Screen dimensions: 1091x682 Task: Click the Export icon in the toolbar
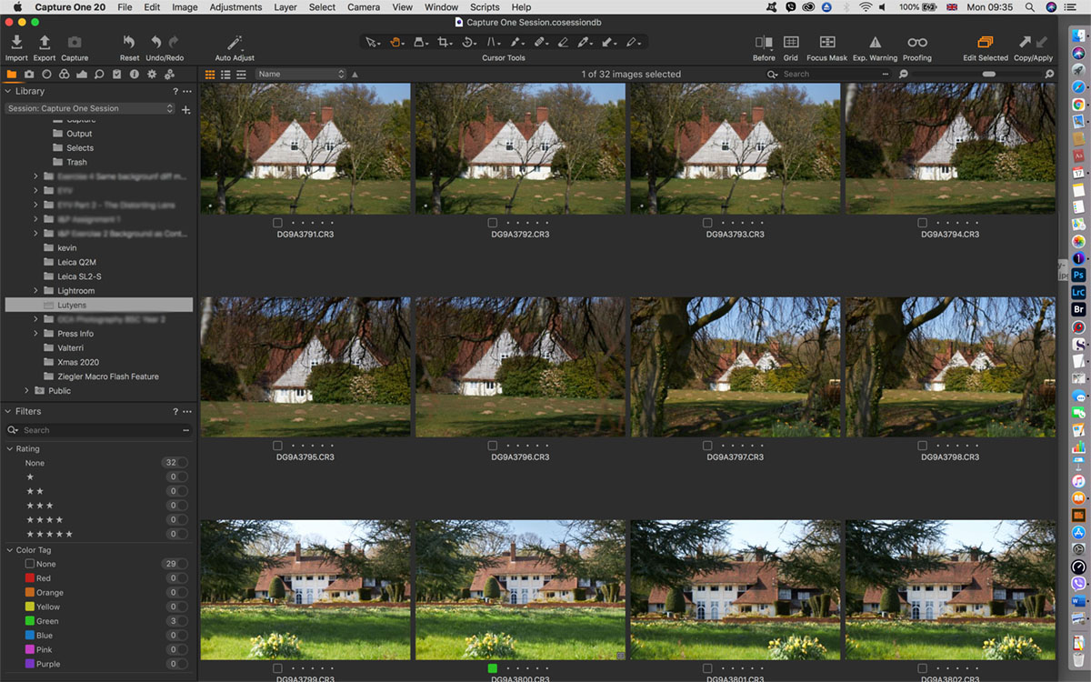click(x=44, y=43)
